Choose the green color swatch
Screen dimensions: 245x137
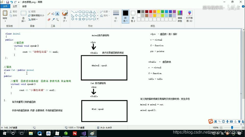[163, 12]
